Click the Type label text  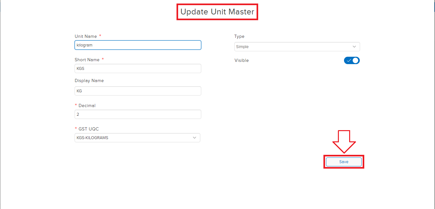tap(239, 37)
